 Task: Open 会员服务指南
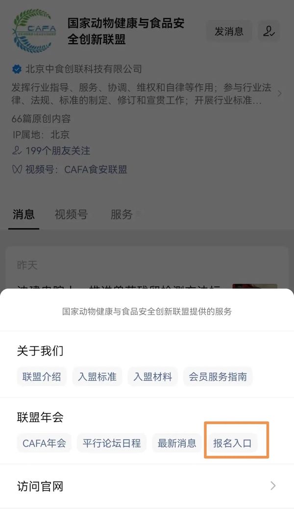pos(218,377)
